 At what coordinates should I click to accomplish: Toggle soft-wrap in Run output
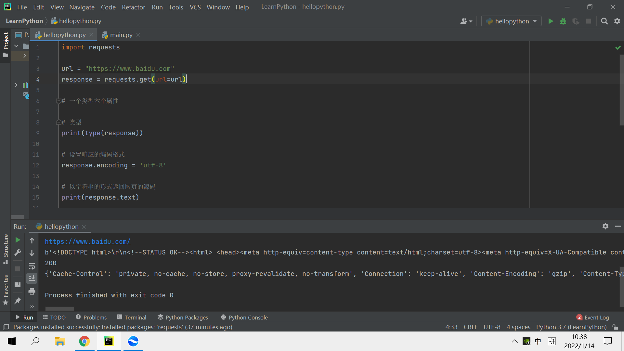(32, 266)
